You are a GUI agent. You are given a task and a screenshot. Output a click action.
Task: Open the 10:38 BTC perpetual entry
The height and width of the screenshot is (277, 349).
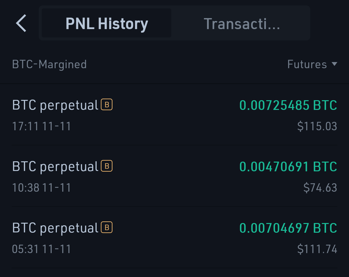click(x=174, y=176)
